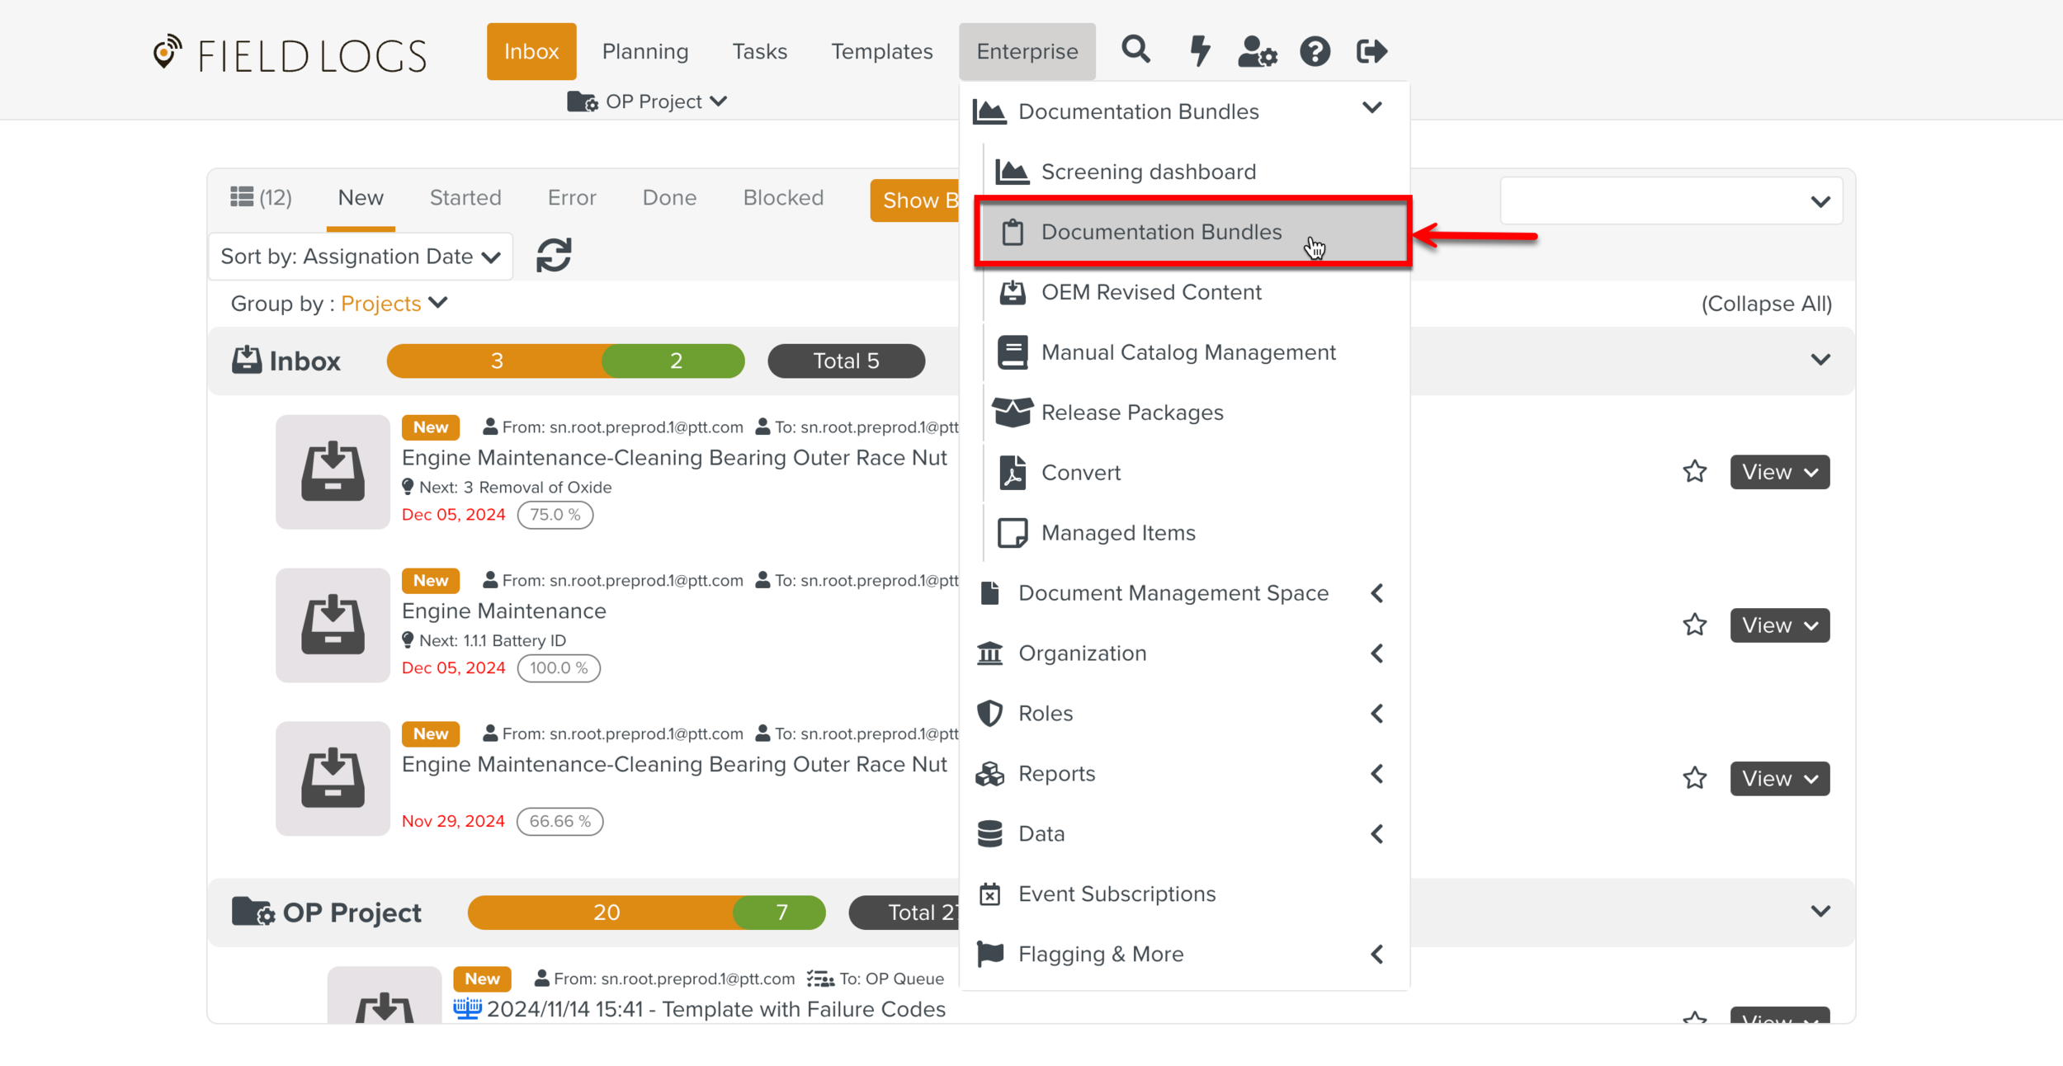Click the Inbox orange progress bar segment
The height and width of the screenshot is (1066, 2063).
click(495, 361)
